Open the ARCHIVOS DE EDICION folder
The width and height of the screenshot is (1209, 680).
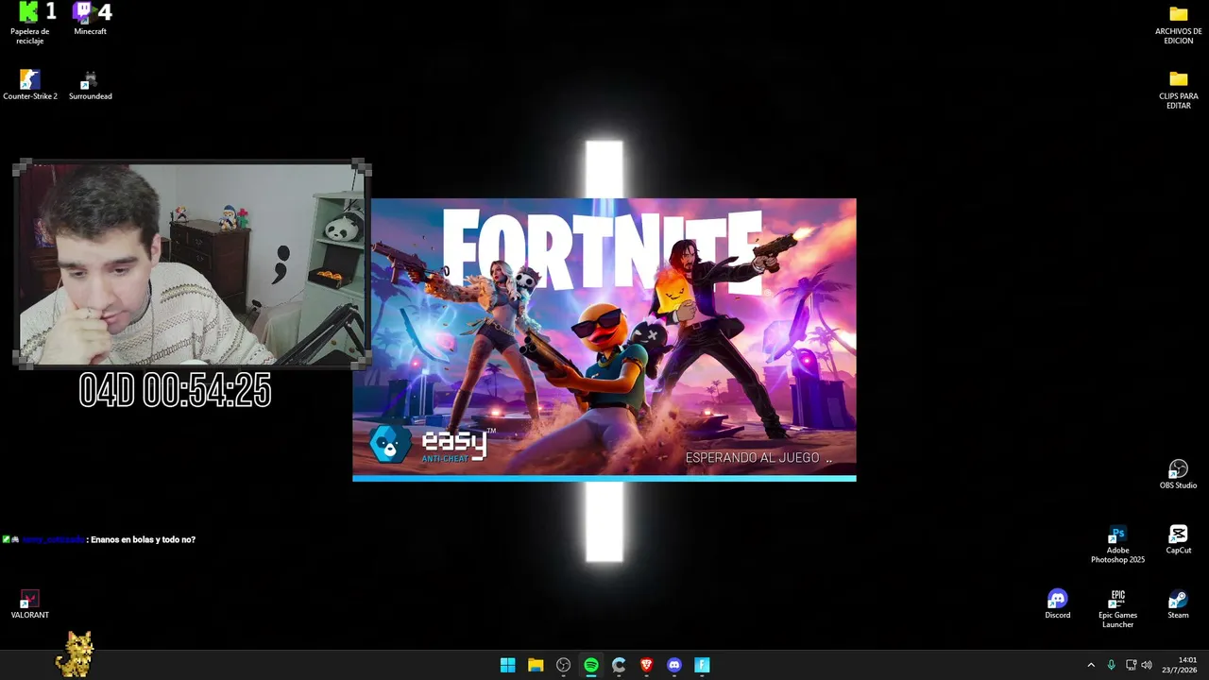coord(1178,24)
